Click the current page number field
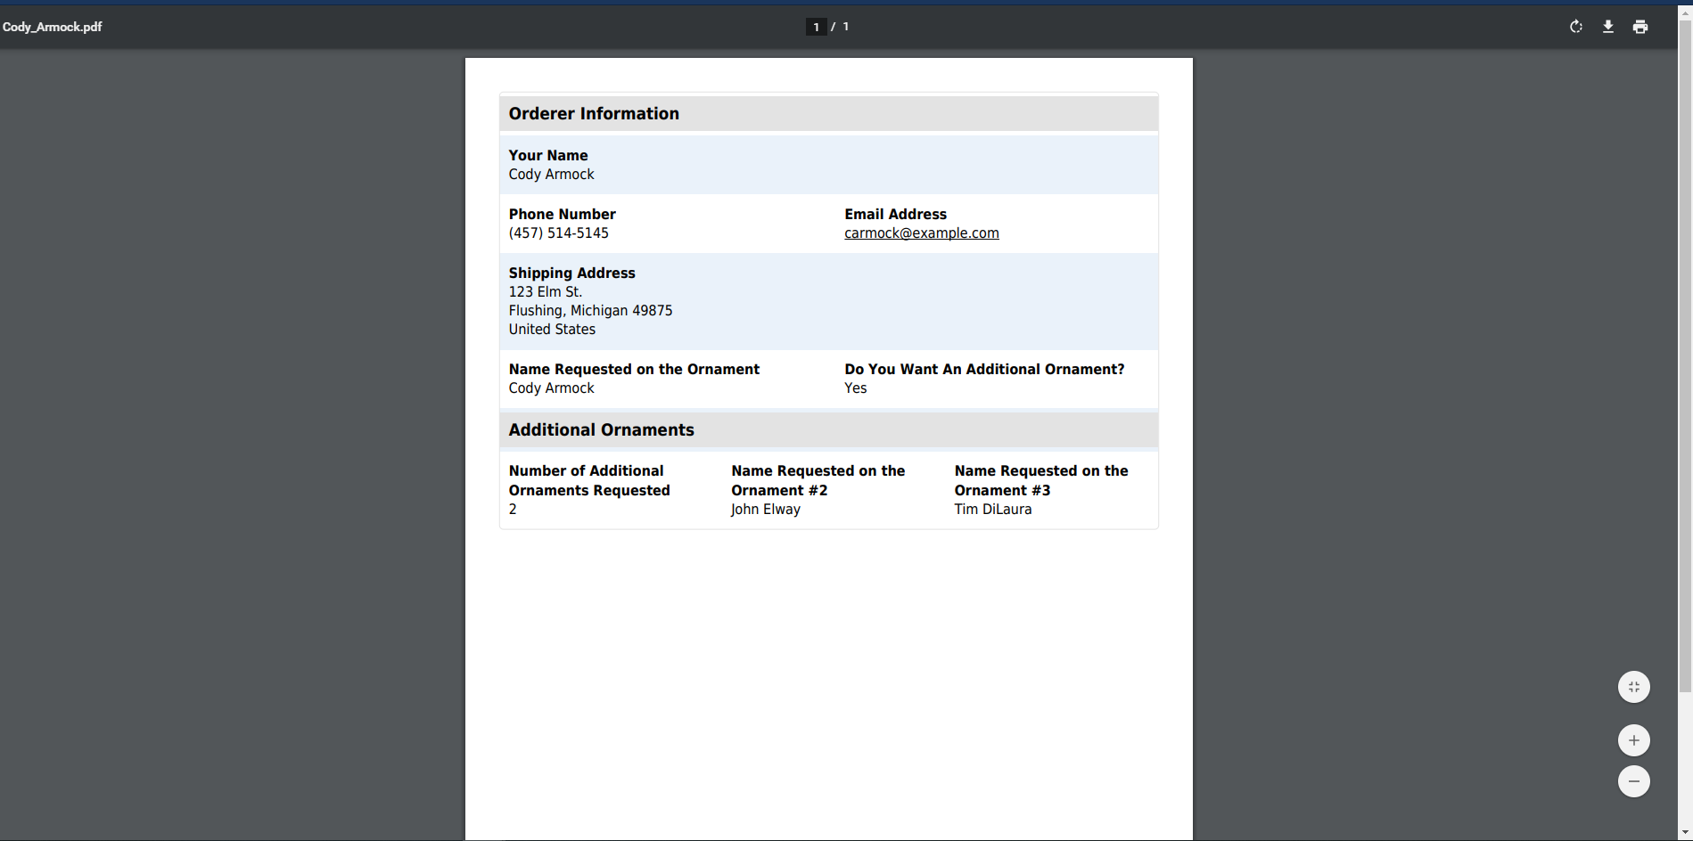Image resolution: width=1693 pixels, height=841 pixels. 816,27
